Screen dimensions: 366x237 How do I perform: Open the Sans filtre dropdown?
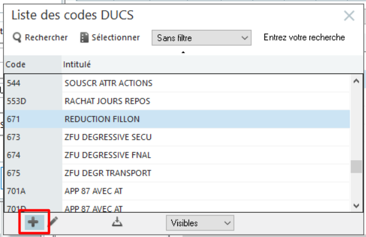coord(201,38)
